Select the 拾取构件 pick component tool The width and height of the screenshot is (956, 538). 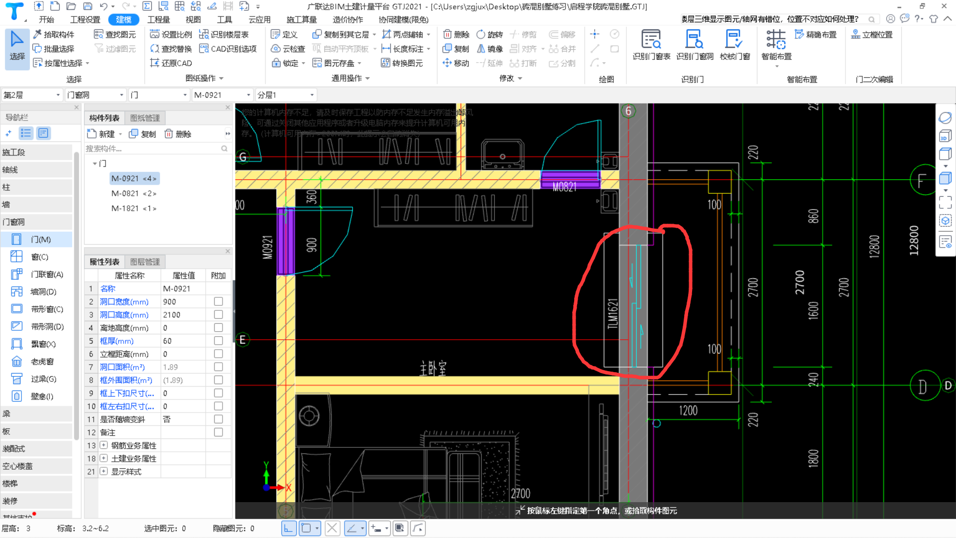53,34
